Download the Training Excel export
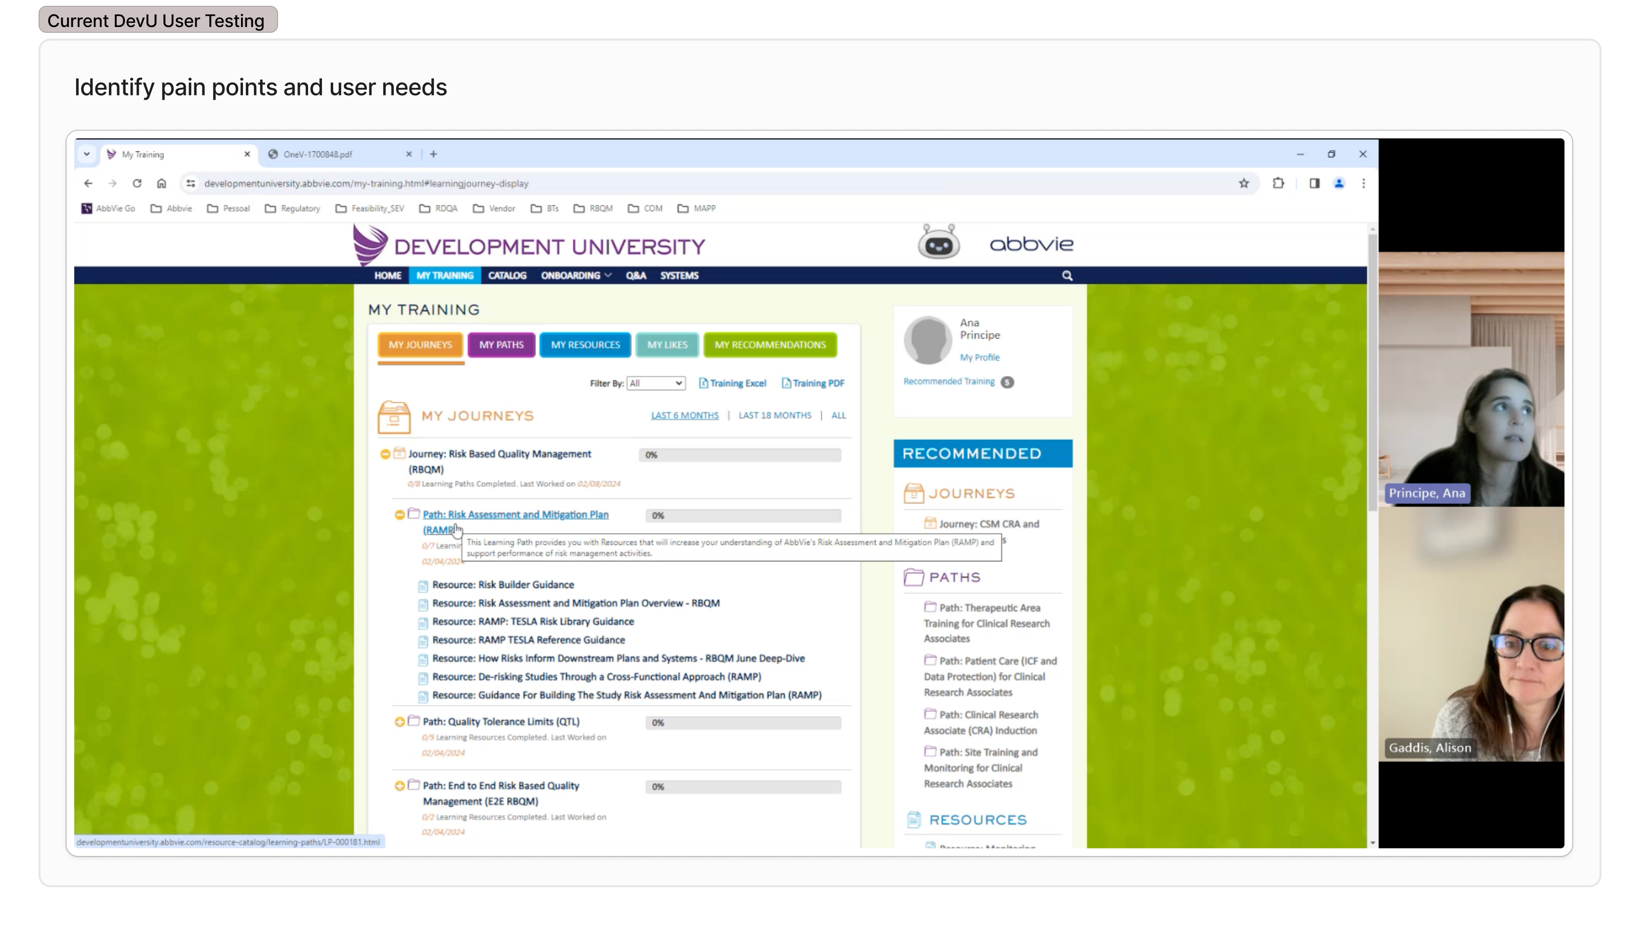Image resolution: width=1640 pixels, height=926 pixels. tap(733, 383)
